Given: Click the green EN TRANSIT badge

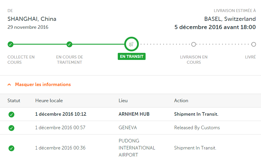Looking at the screenshot, I should [x=132, y=56].
